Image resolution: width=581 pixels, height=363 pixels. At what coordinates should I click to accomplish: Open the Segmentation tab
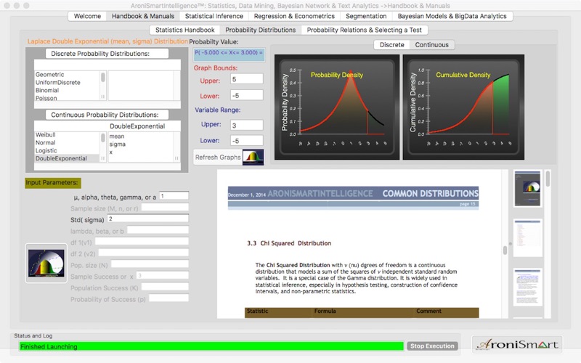coord(366,16)
